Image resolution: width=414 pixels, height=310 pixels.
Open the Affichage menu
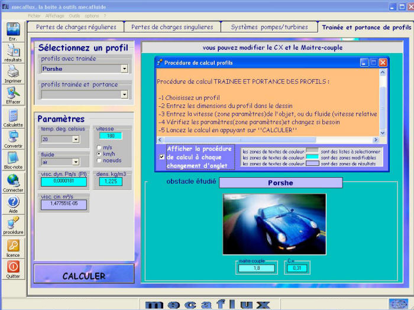(54, 16)
